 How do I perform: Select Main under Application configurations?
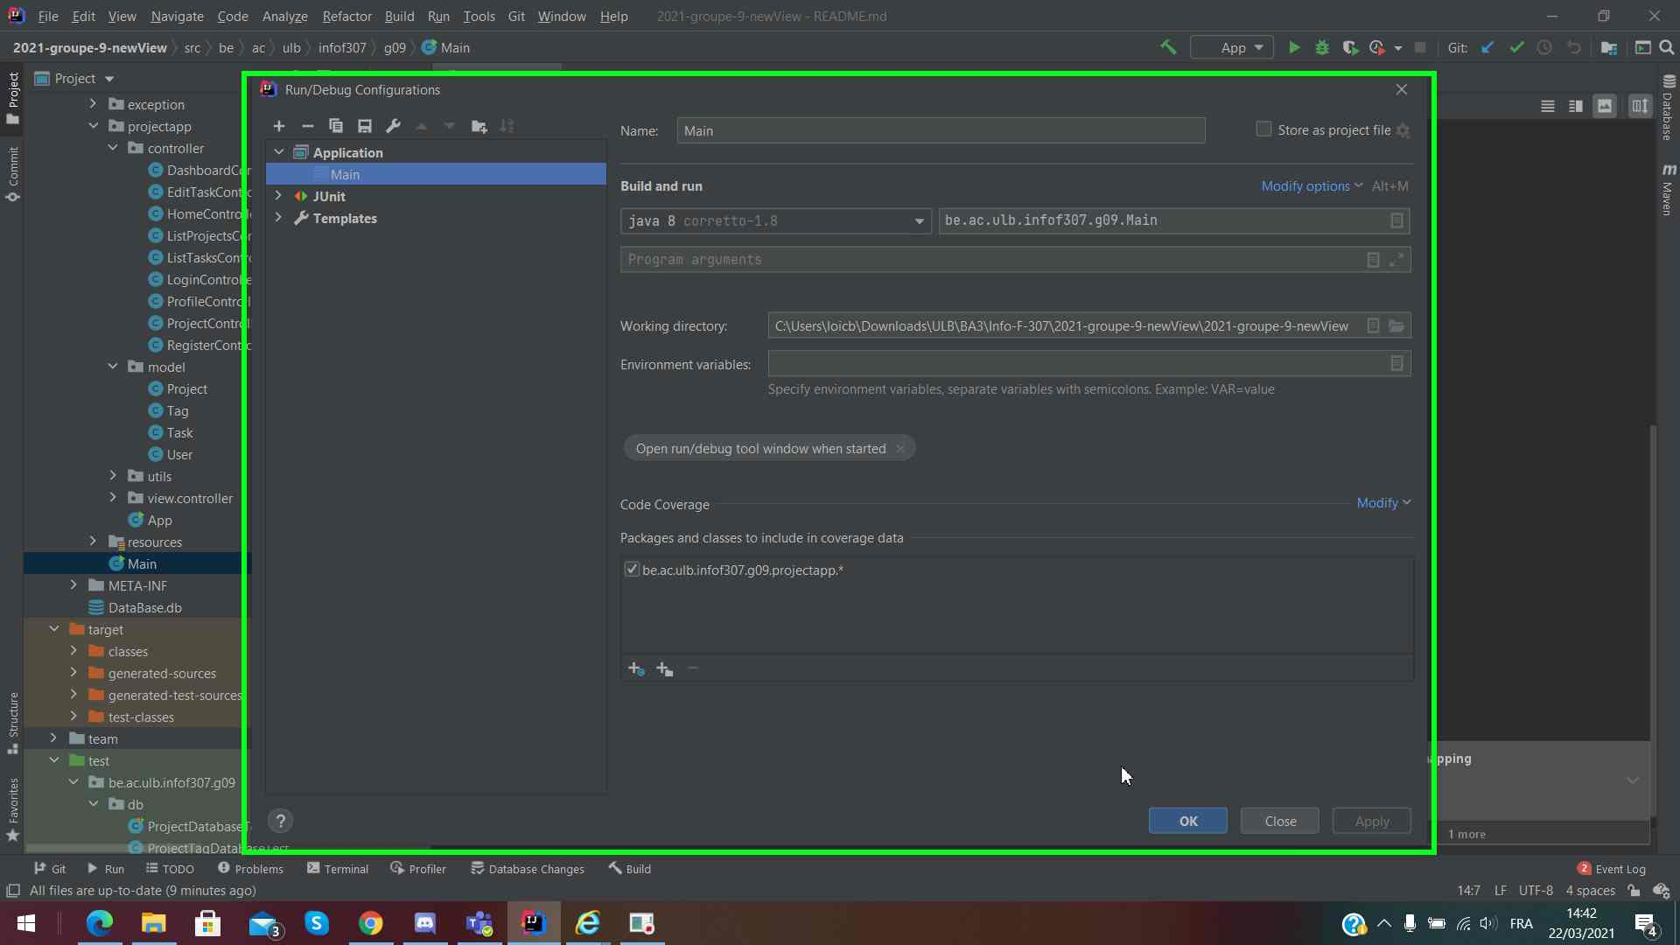click(436, 174)
